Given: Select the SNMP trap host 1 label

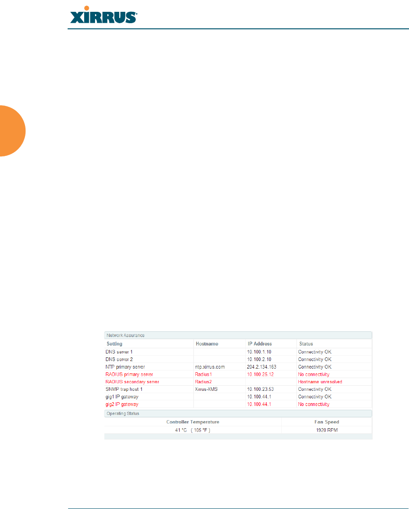Looking at the screenshot, I should (124, 389).
